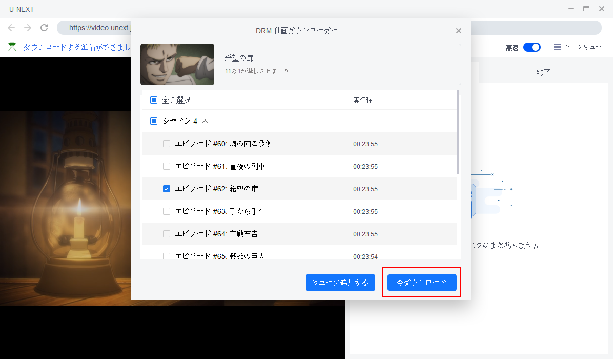Go back with the browser back arrow
Screen dimensions: 613x359
[x=11, y=27]
